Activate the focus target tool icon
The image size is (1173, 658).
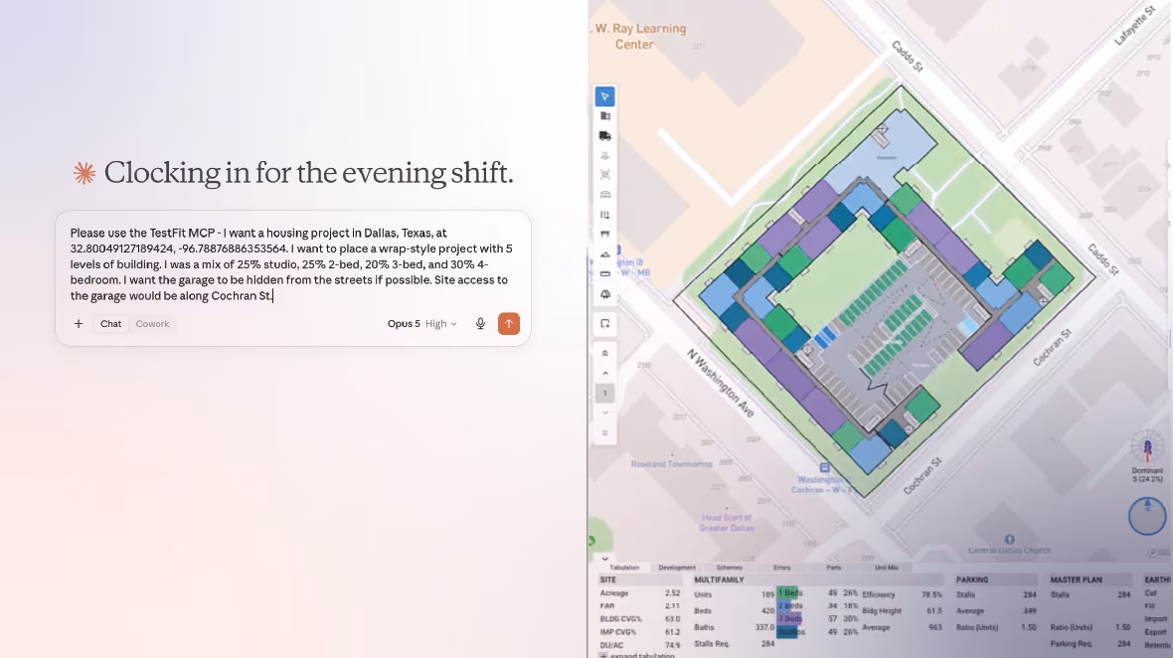tap(605, 175)
